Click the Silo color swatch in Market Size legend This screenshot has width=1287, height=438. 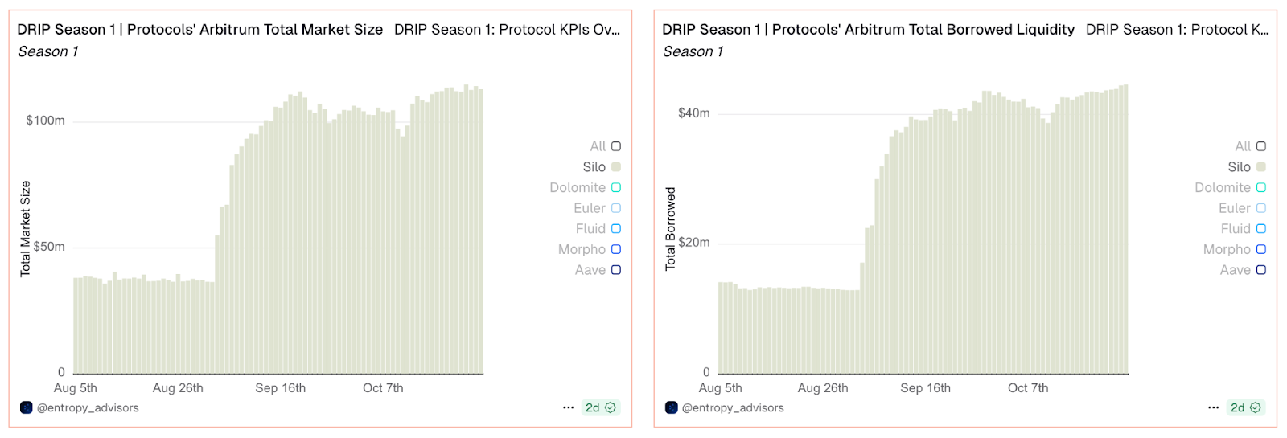click(x=616, y=167)
